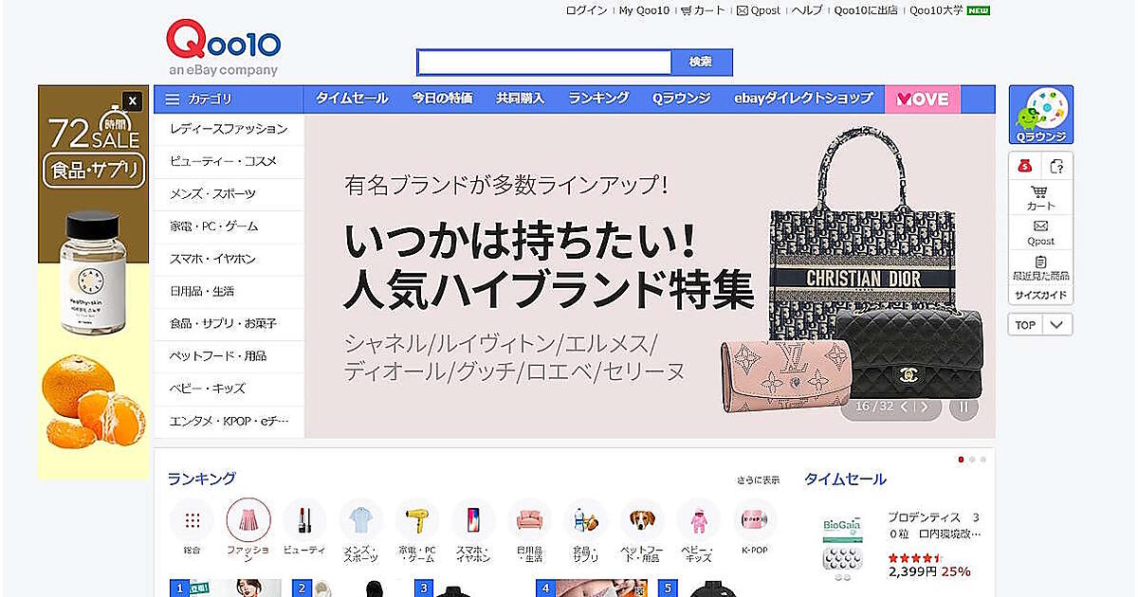Image resolution: width=1138 pixels, height=597 pixels.
Task: Click the 検索 search button
Action: (701, 63)
